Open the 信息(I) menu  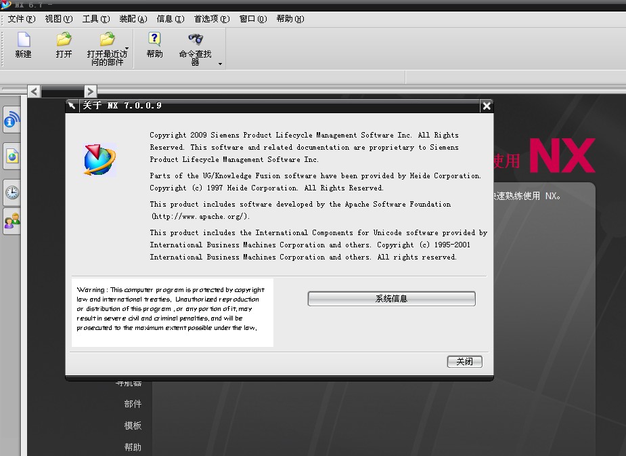pyautogui.click(x=171, y=19)
